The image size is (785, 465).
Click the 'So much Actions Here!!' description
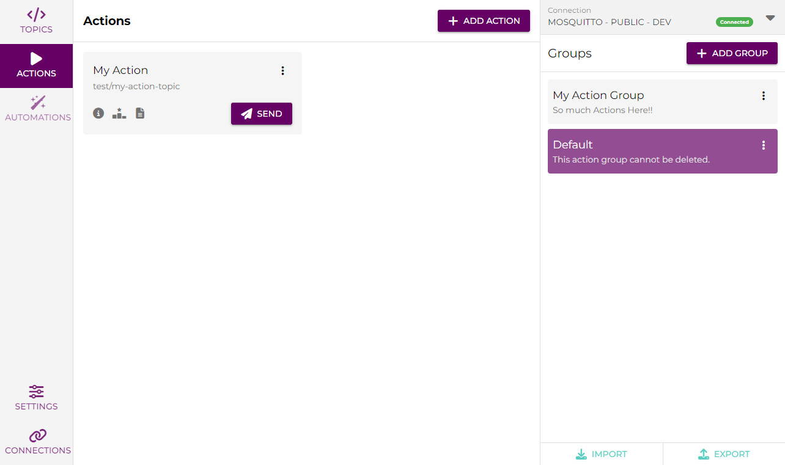tap(602, 110)
